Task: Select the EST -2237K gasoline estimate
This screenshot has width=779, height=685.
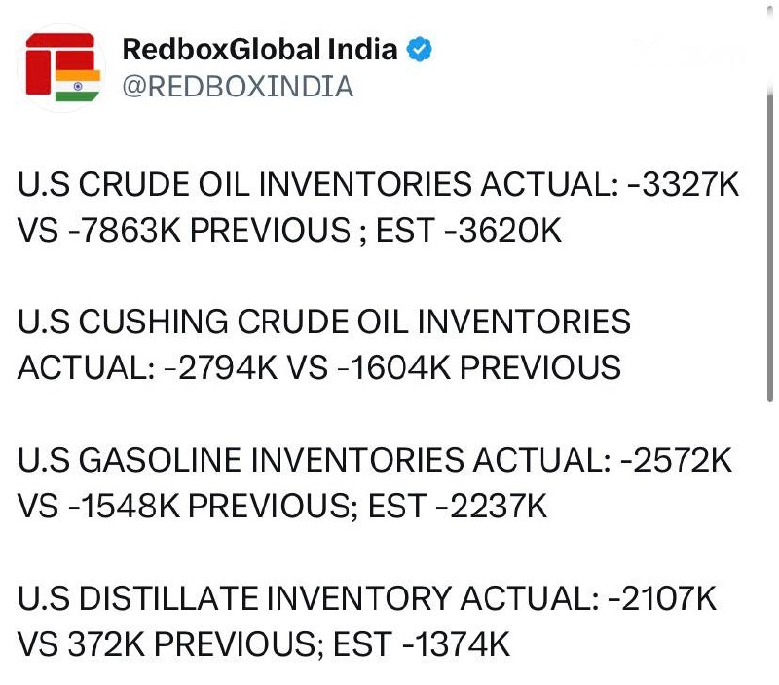Action: pos(458,506)
